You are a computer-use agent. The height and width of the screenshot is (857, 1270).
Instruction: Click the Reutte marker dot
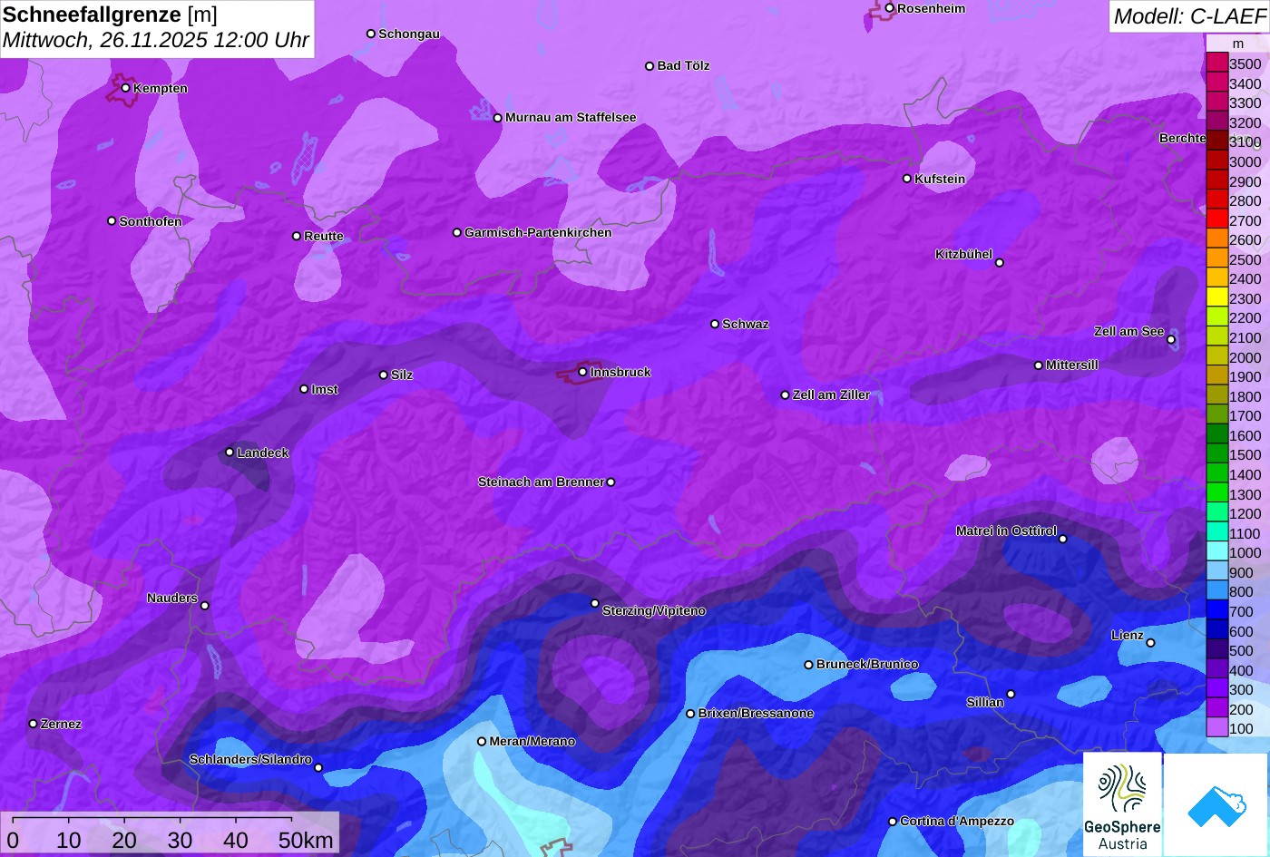296,236
